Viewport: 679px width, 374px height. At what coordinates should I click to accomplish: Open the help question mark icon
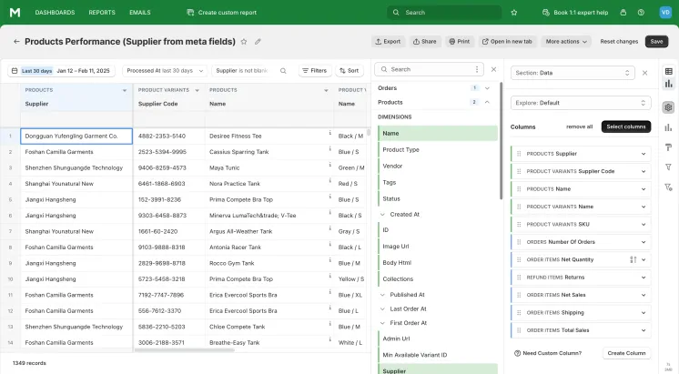click(x=641, y=13)
